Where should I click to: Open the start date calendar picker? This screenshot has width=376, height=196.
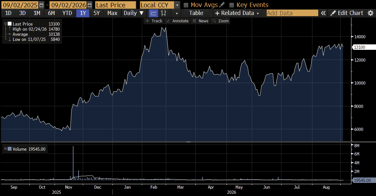coord(41,5)
